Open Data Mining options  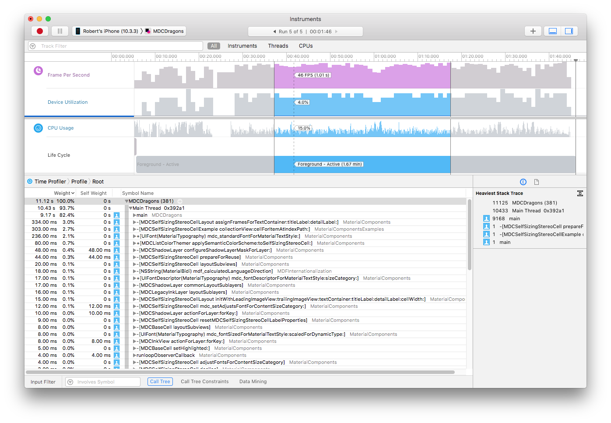[253, 381]
